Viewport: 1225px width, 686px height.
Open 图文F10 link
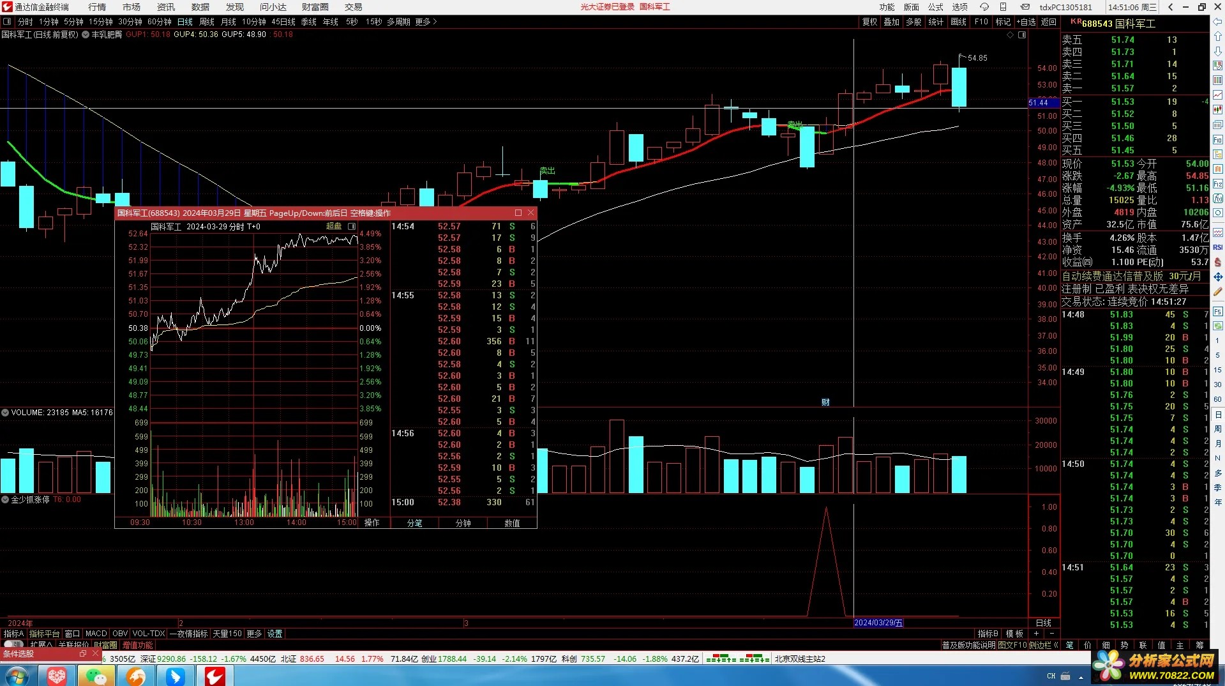coord(1012,645)
